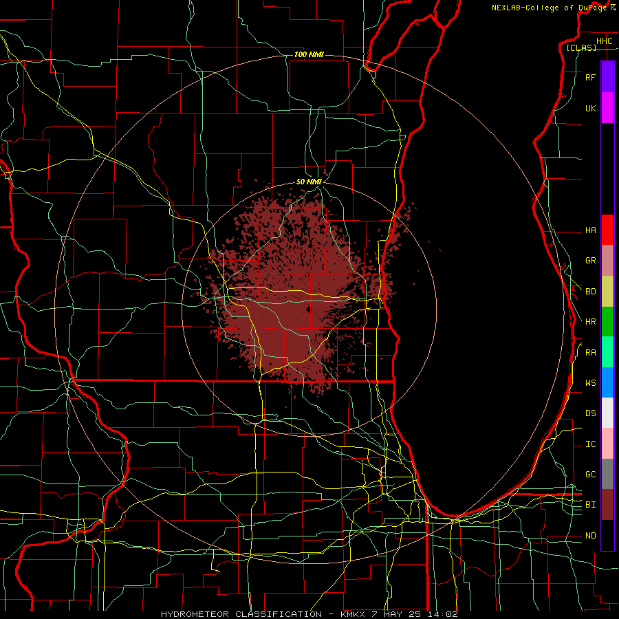
Task: Click the BI brown legend swatch
Action: tap(607, 505)
